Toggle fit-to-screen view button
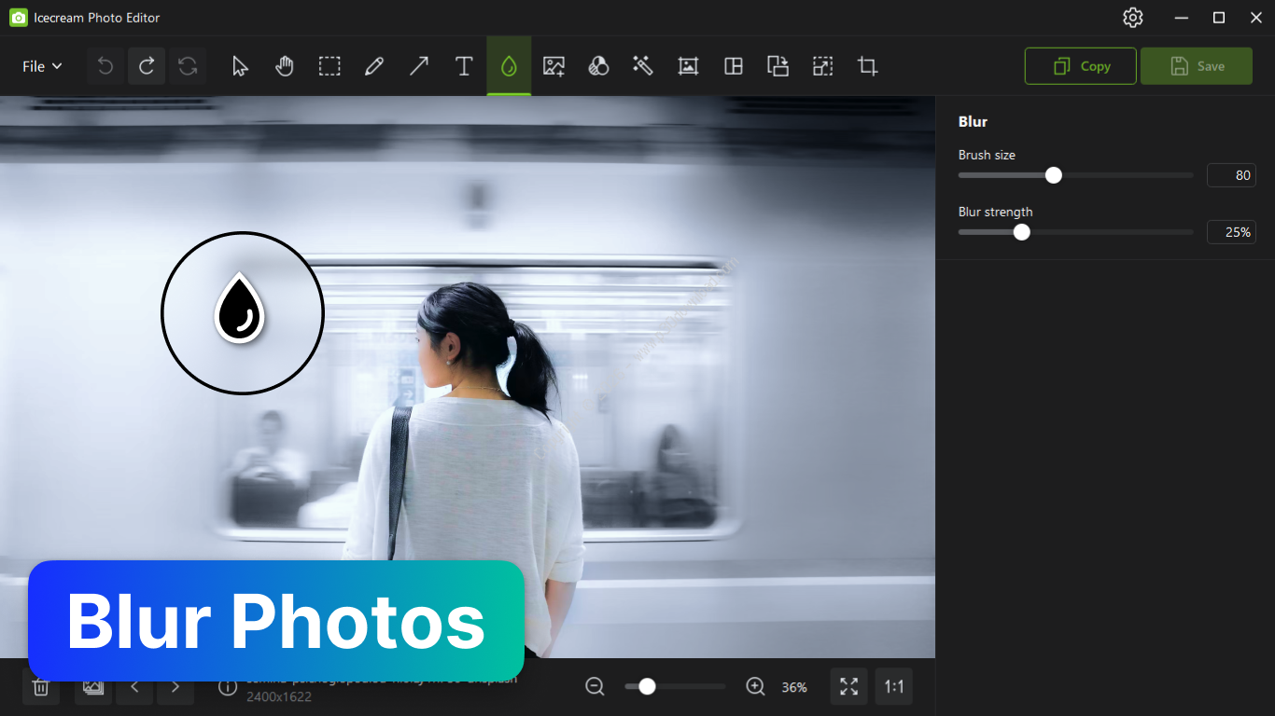1275x716 pixels. click(848, 687)
